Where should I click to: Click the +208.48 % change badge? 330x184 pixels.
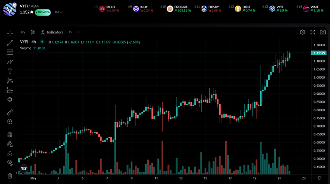[43, 12]
